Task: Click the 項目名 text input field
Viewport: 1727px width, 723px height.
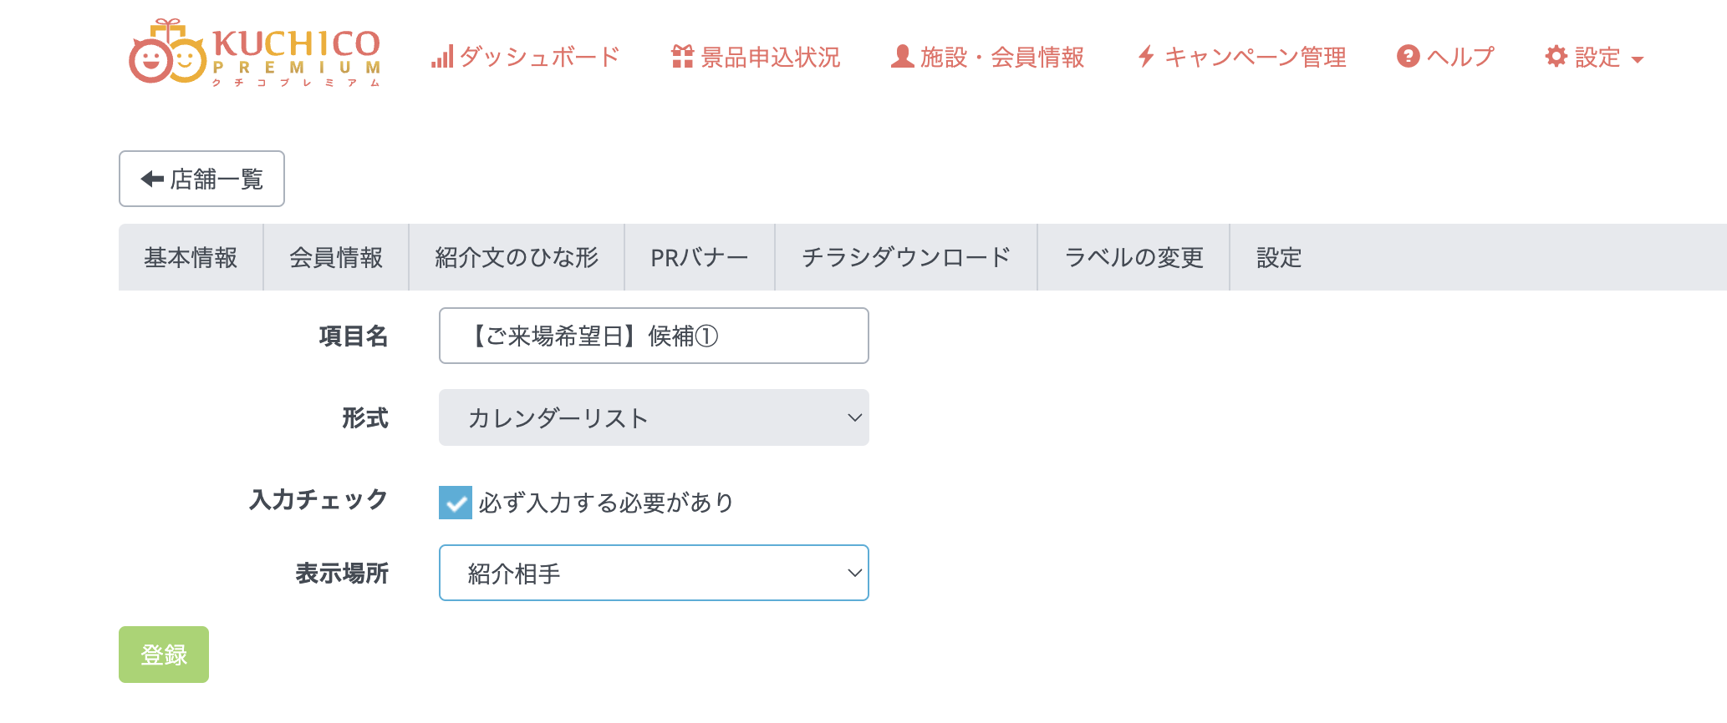Action: (654, 336)
